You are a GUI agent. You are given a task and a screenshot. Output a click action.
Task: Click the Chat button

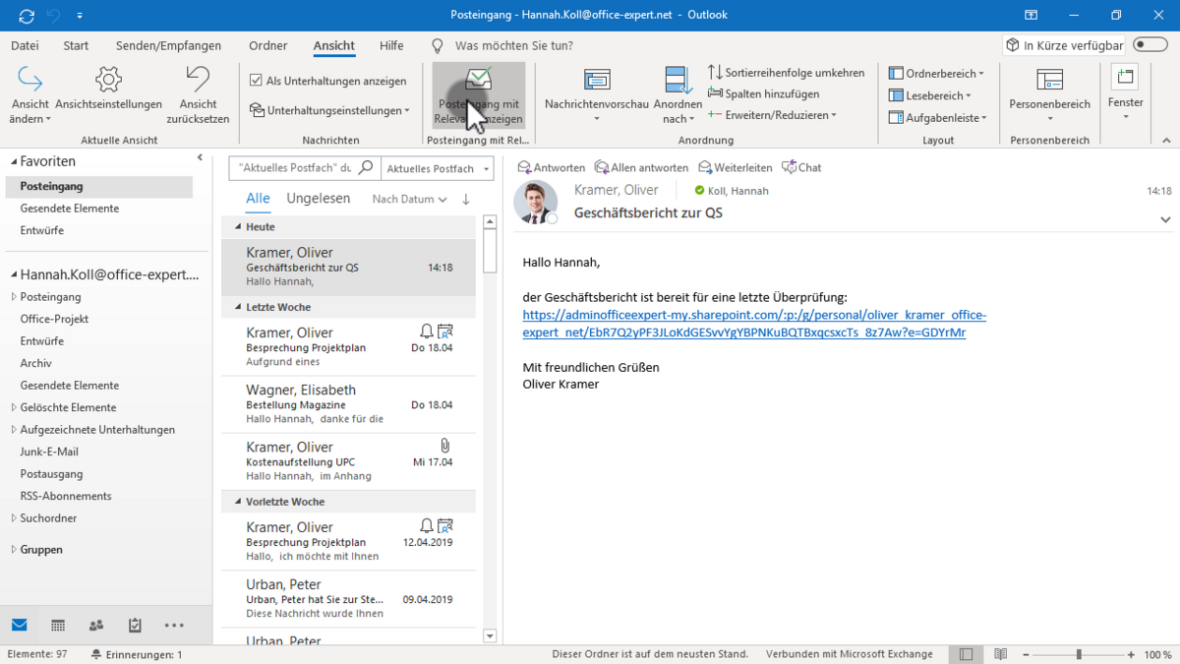pos(801,168)
